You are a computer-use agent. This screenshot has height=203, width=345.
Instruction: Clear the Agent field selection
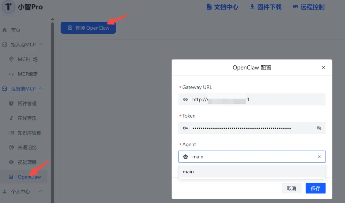tap(319, 156)
